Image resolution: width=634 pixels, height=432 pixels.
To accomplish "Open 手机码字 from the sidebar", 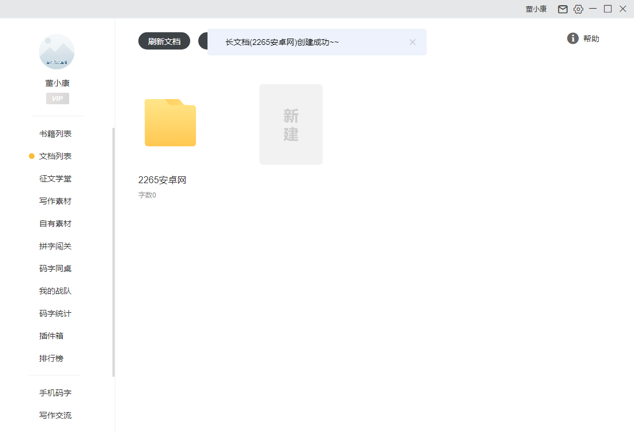I will [x=55, y=392].
